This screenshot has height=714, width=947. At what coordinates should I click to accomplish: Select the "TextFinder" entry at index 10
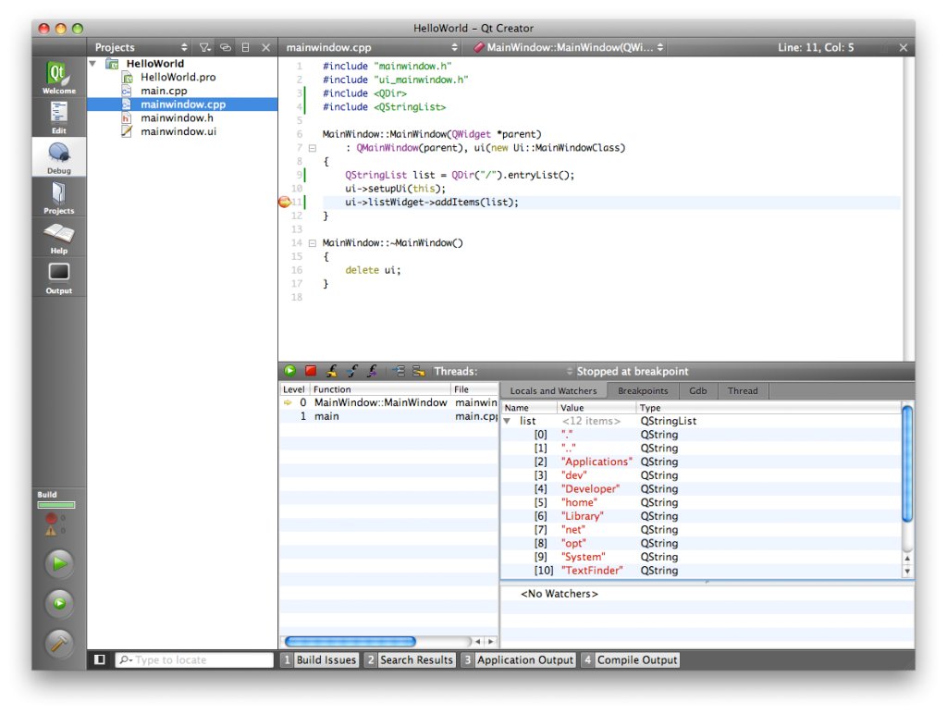(x=592, y=571)
